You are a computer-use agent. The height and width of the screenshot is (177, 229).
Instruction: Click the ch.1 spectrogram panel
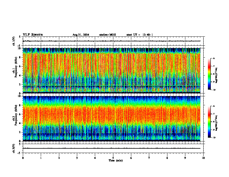click(x=112, y=71)
